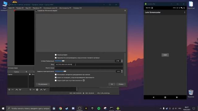Screen dimensions: 198x111
Task: Select the 'Сцена' item in scenes list
Action: tap(18, 74)
